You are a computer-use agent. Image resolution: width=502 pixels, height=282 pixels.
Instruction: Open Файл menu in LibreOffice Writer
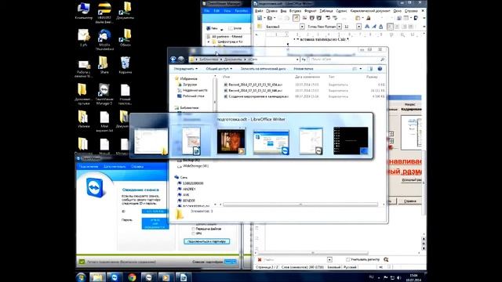(x=259, y=11)
